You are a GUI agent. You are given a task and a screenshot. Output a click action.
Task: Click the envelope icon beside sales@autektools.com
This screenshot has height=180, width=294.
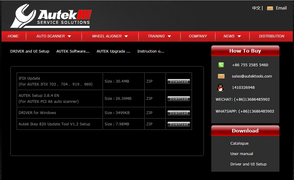(x=221, y=76)
